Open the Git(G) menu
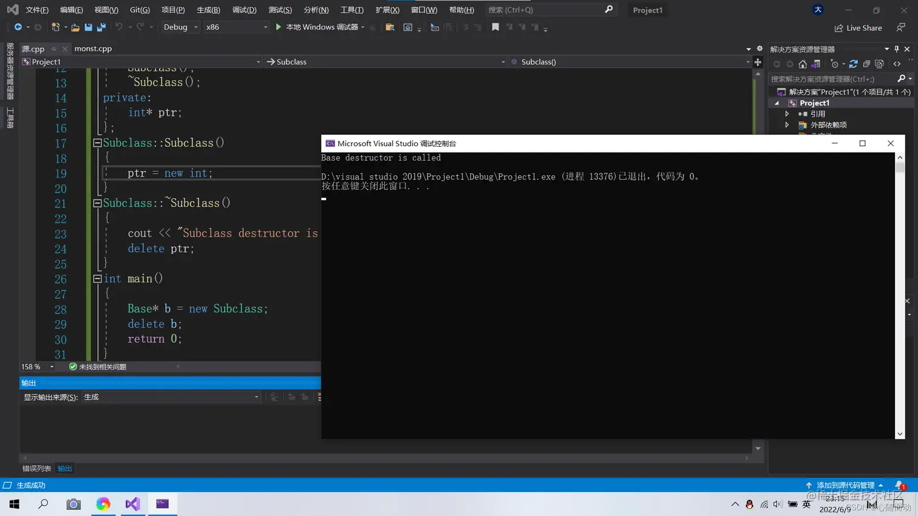This screenshot has width=918, height=516. tap(140, 10)
